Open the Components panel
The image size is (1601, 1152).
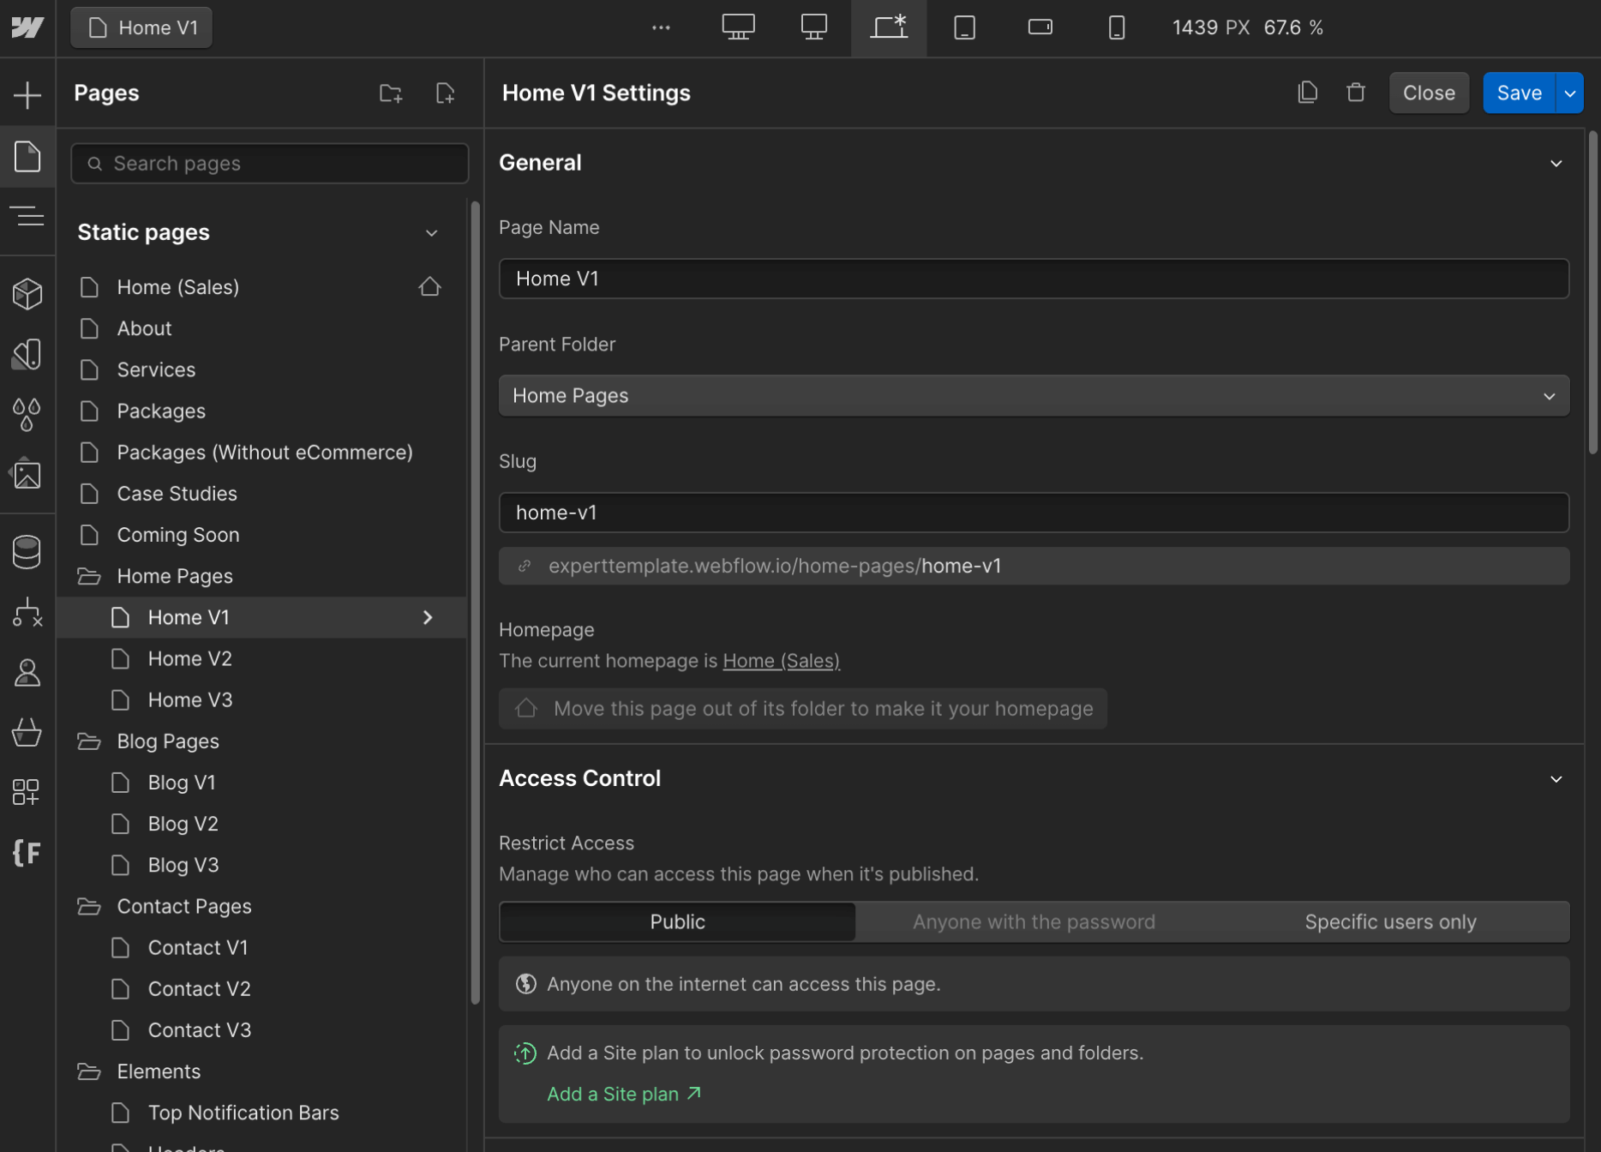tap(28, 294)
